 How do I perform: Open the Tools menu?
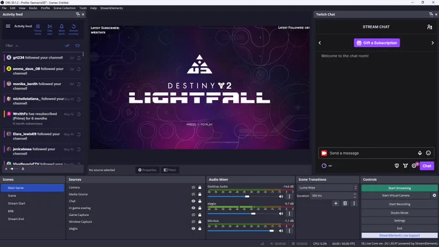pos(83,8)
